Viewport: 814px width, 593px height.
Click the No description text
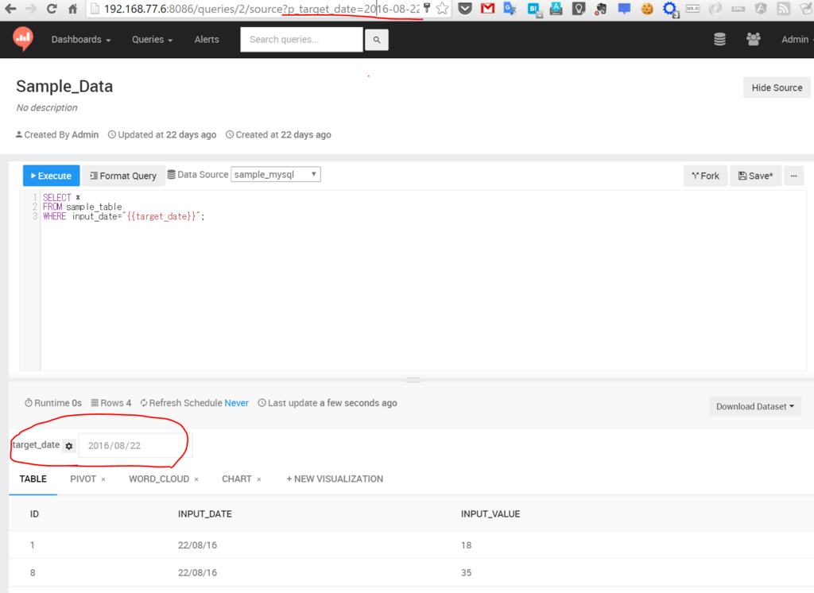(x=47, y=107)
